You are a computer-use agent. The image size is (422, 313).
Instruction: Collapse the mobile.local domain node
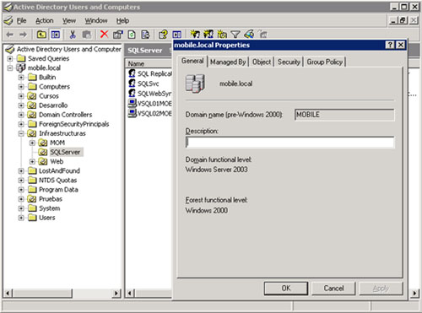(10, 67)
